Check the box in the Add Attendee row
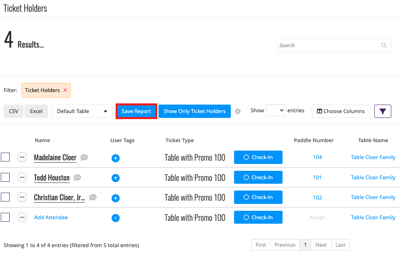The height and width of the screenshot is (256, 401). [5, 217]
